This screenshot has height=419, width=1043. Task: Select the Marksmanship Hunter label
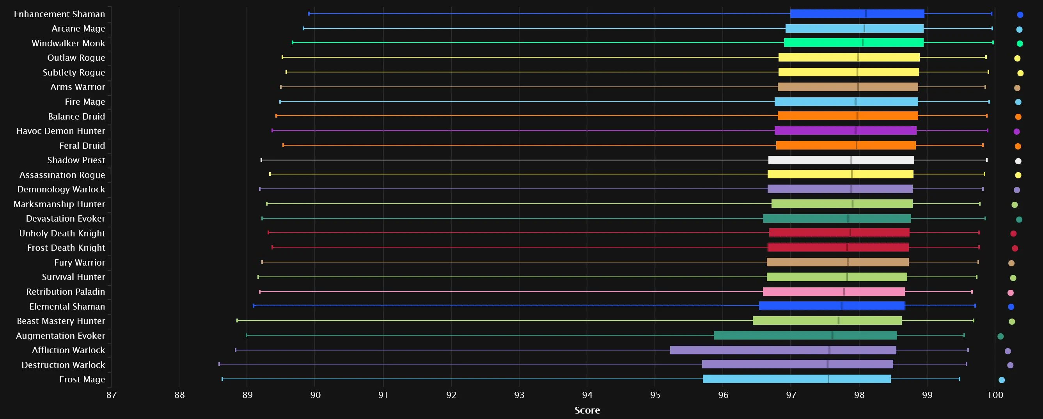pos(59,204)
